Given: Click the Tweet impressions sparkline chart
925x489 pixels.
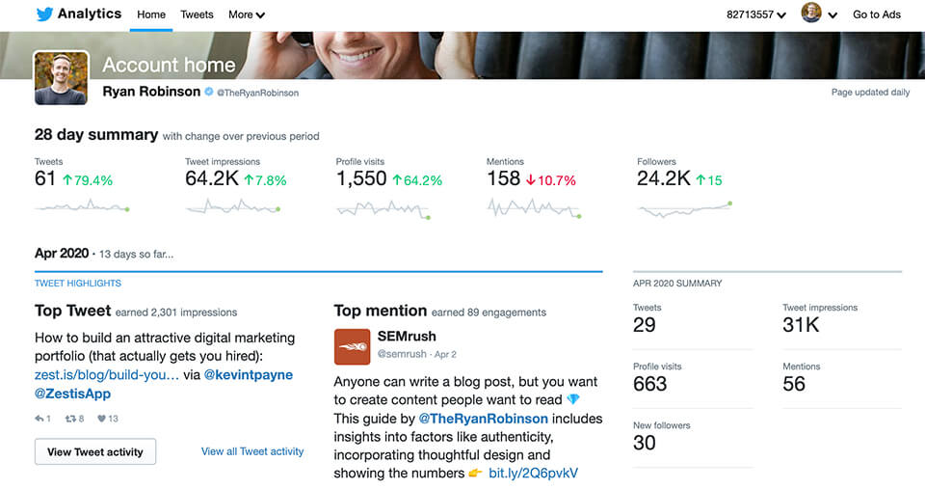Looking at the screenshot, I should (231, 206).
